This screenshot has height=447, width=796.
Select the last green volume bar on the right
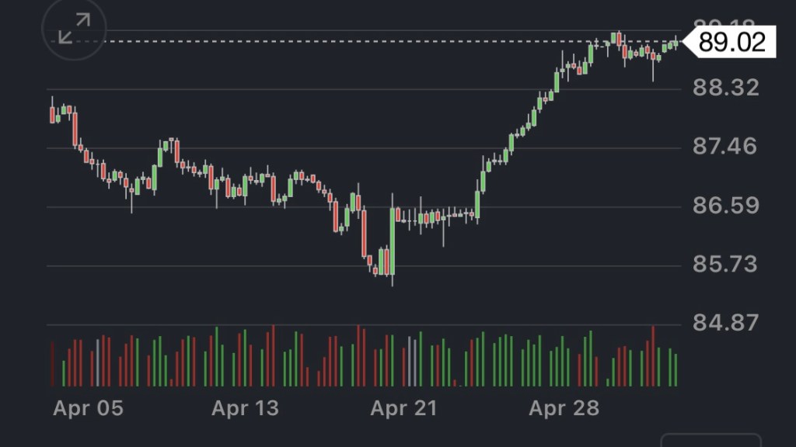click(x=676, y=369)
